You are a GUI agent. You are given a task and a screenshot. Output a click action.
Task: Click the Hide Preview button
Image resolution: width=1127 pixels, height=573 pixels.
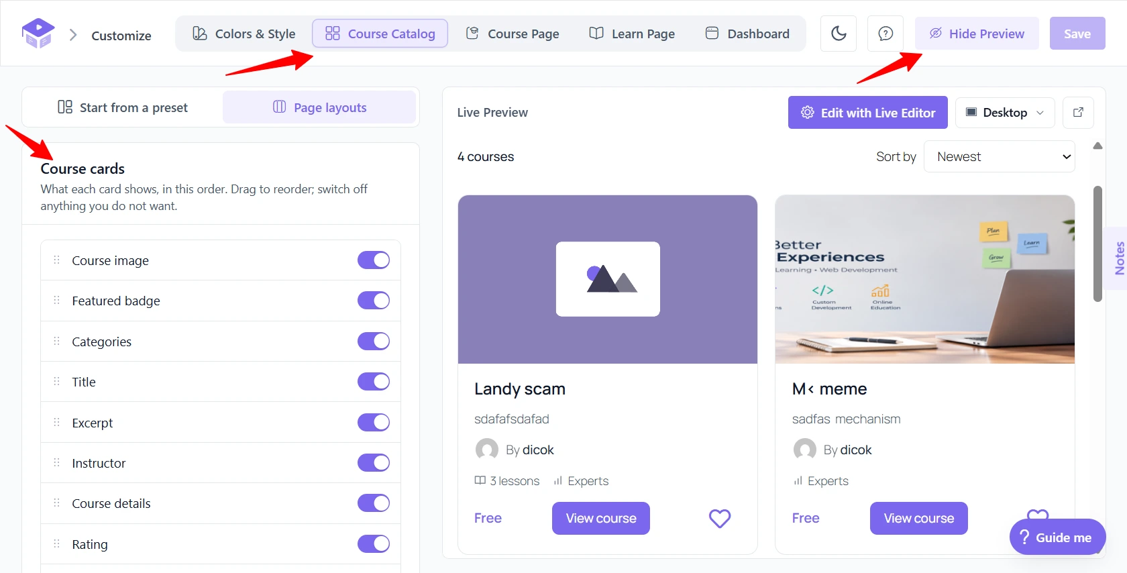click(977, 34)
